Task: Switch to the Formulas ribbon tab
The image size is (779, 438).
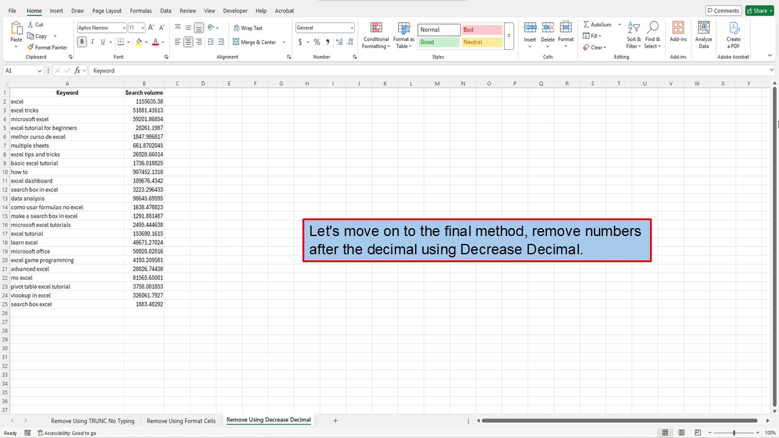Action: 141,10
